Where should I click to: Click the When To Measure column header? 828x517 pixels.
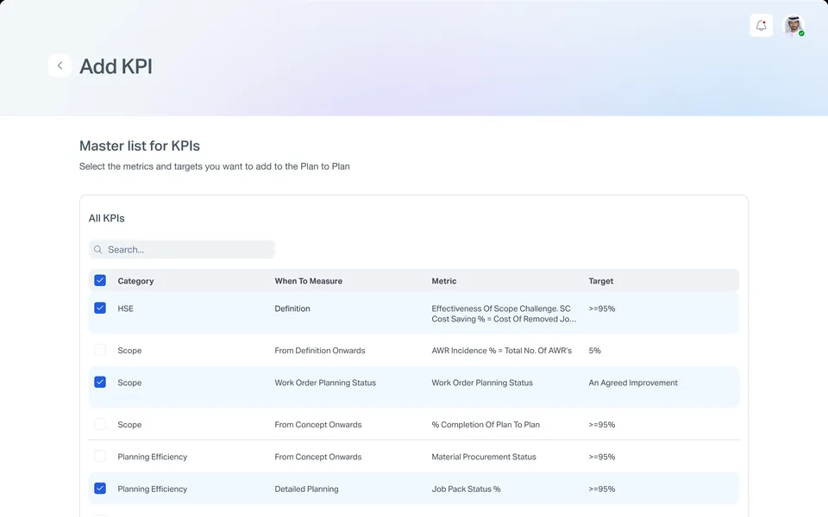pyautogui.click(x=309, y=281)
